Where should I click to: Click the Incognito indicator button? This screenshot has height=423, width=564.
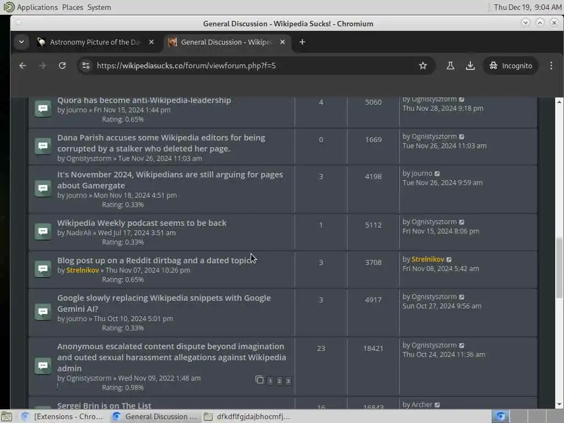[x=511, y=66]
